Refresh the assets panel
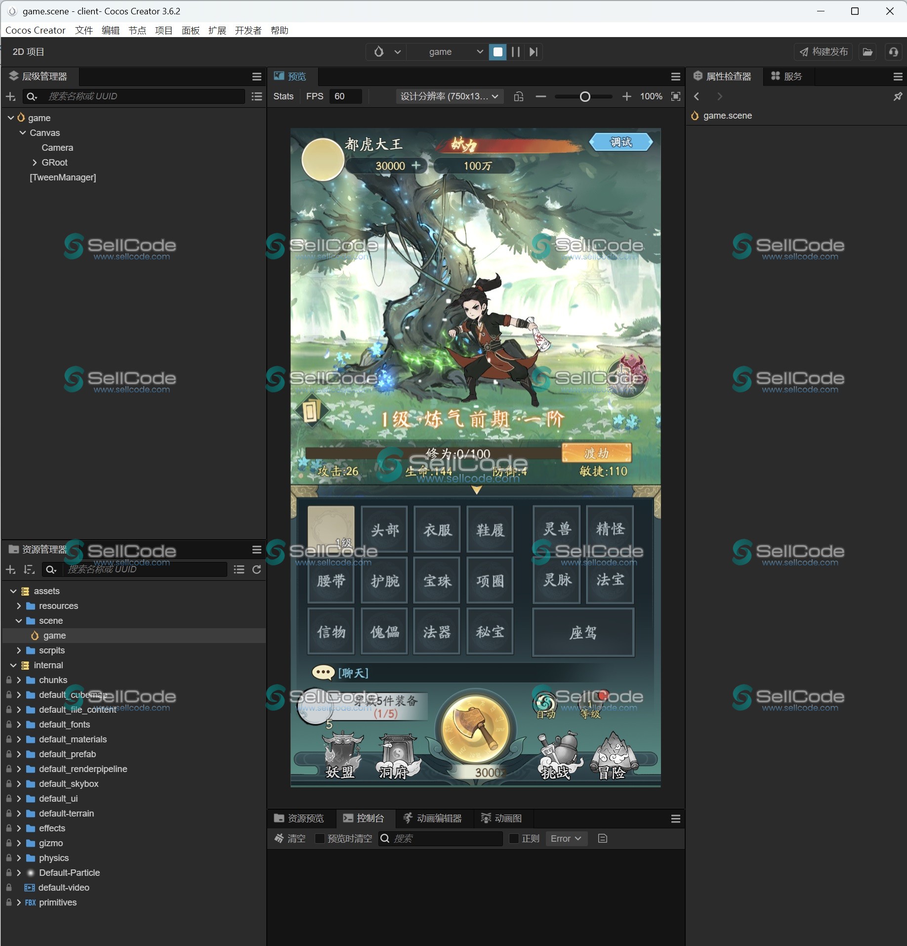Viewport: 907px width, 946px height. pos(256,570)
